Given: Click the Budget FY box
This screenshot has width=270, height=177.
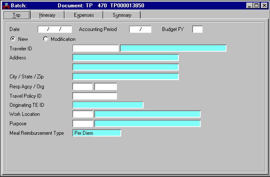Looking at the screenshot, I should (197, 29).
